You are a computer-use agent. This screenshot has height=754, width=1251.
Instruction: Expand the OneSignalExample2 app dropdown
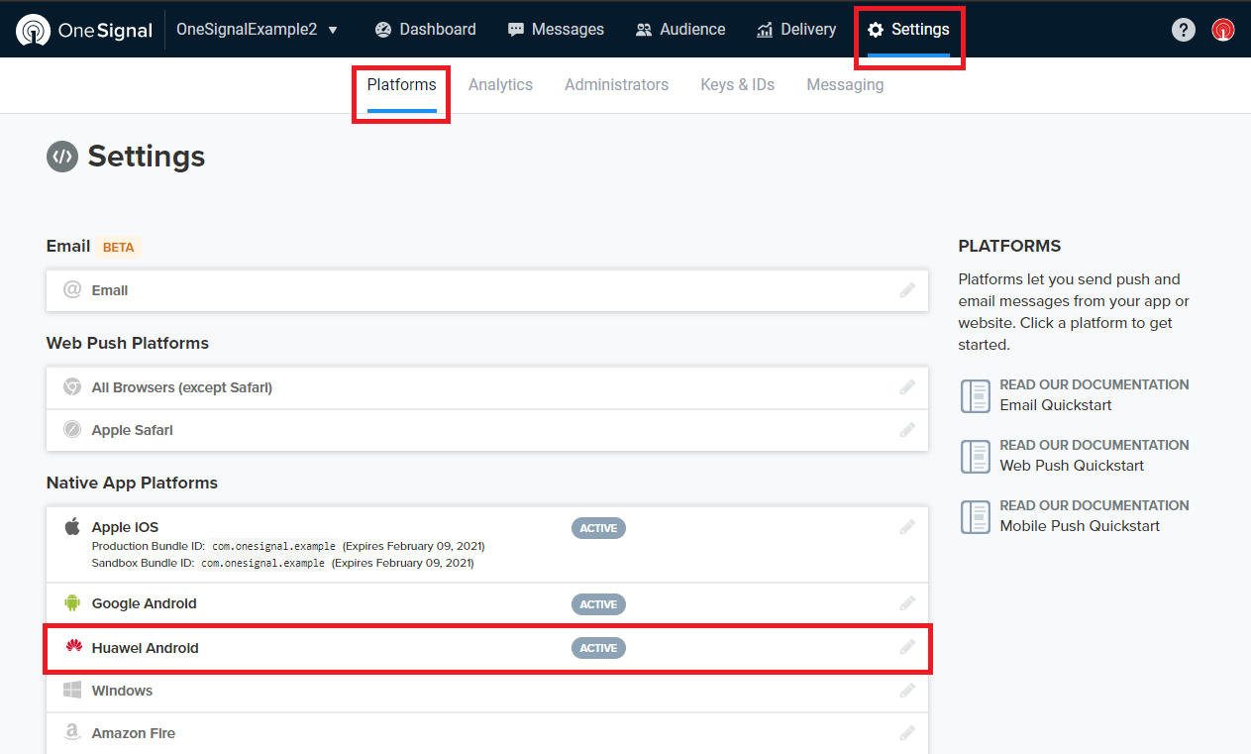[x=258, y=30]
